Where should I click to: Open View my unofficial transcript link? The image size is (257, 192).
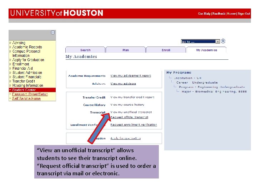(131, 112)
